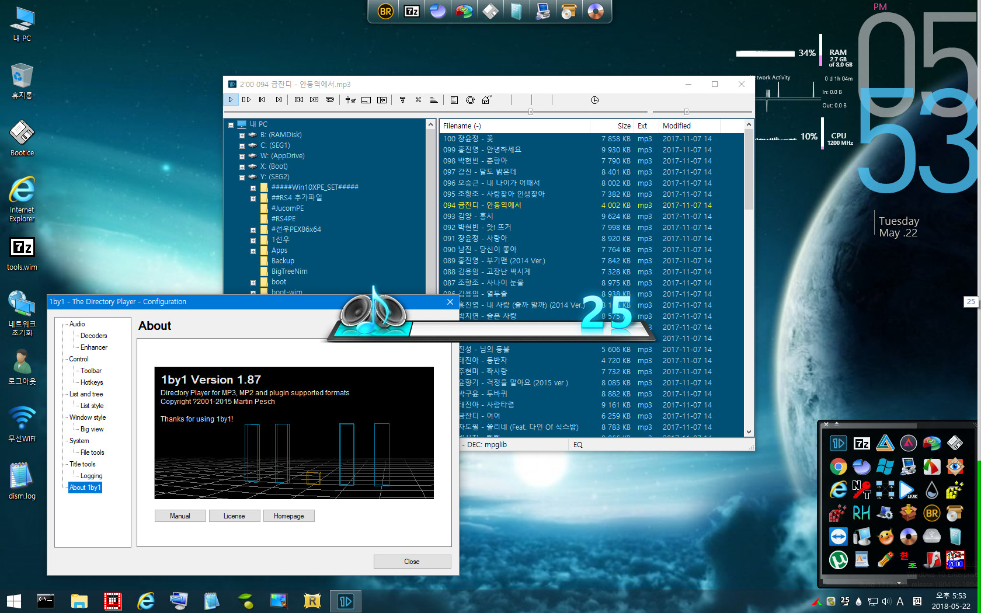Viewport: 981px width, 613px height.
Task: Launch uTorrent from launcher panel
Action: point(838,560)
